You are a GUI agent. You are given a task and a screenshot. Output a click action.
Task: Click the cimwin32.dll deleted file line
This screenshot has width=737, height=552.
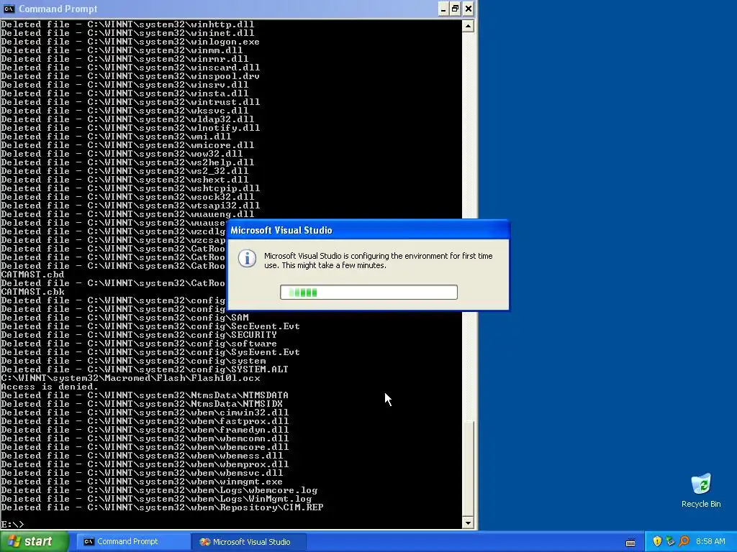(145, 413)
